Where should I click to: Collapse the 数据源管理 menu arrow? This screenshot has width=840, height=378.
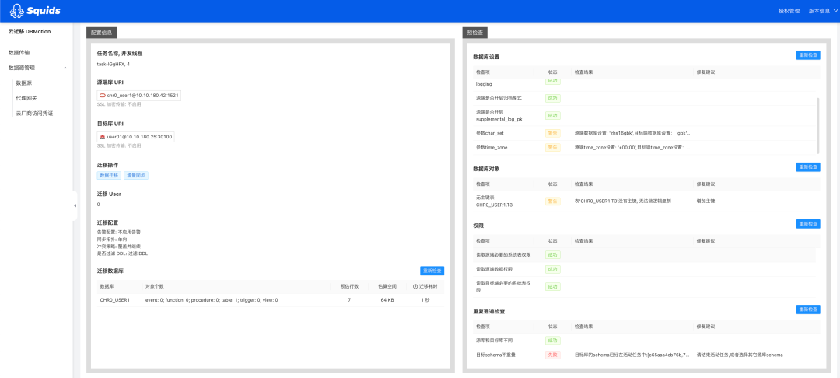tap(65, 68)
